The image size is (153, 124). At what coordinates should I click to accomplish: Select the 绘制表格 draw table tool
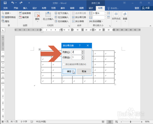click(x=25, y=13)
